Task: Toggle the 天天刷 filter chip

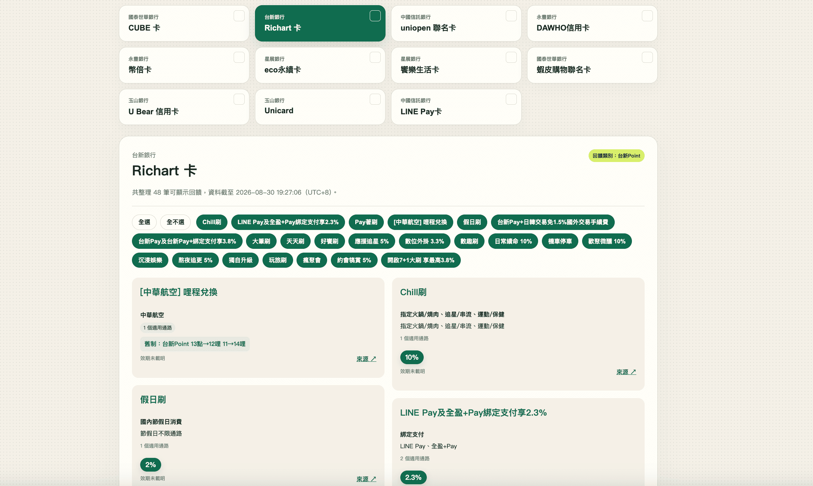Action: (296, 241)
